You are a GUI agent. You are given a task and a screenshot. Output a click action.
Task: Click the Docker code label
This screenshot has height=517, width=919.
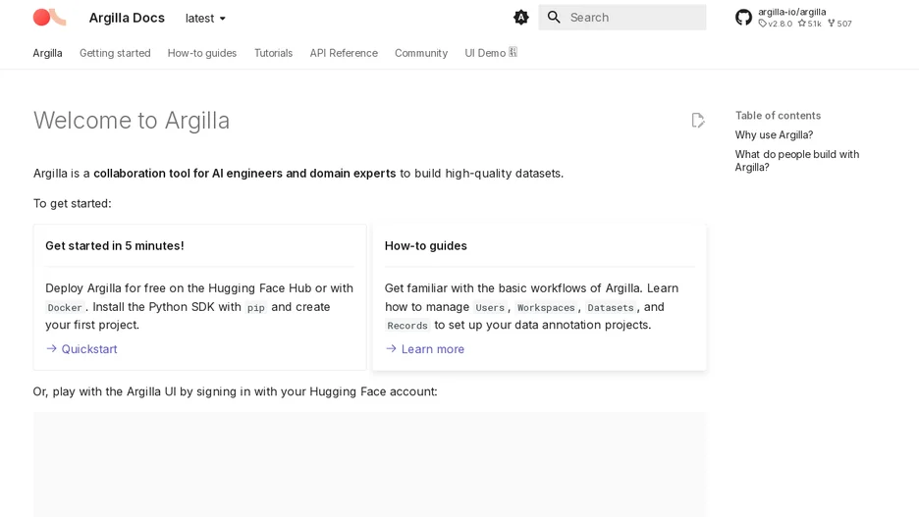click(65, 307)
